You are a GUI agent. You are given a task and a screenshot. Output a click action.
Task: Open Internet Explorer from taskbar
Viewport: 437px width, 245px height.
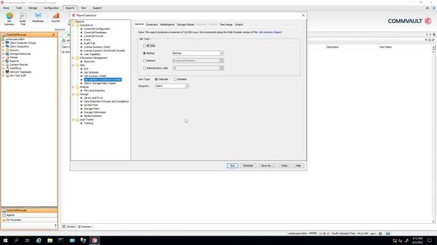pyautogui.click(x=39, y=240)
